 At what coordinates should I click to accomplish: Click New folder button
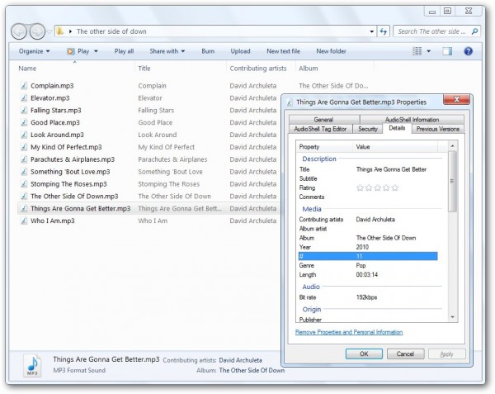coord(331,51)
